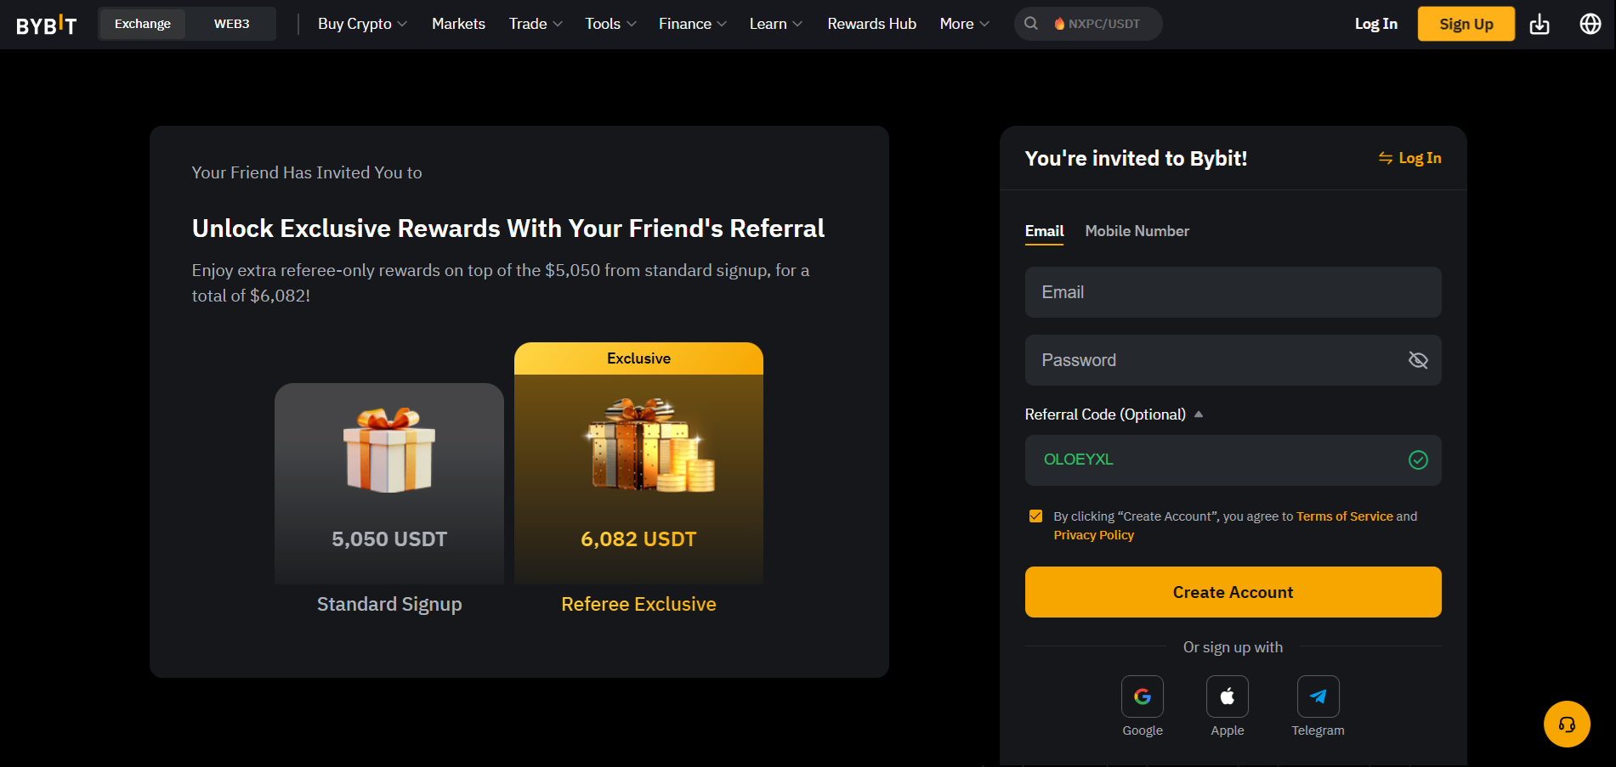
Task: Click the Create Account button
Action: pyautogui.click(x=1233, y=592)
